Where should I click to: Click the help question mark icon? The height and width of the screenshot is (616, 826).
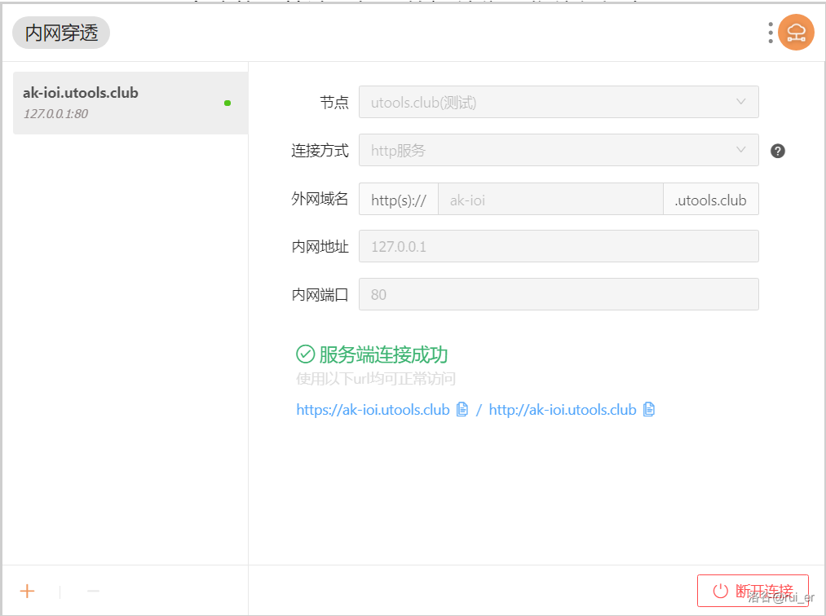(x=778, y=151)
